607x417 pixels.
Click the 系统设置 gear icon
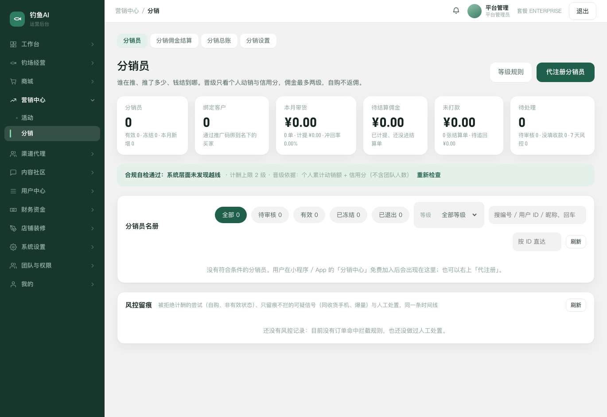(x=13, y=247)
